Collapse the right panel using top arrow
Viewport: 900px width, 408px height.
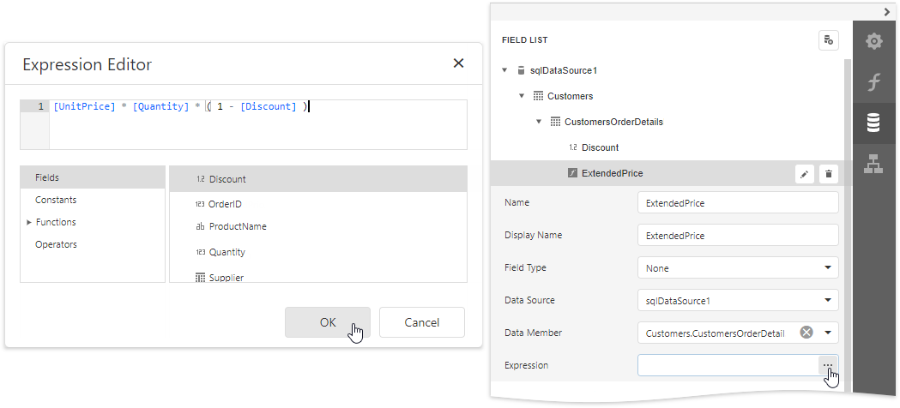click(x=887, y=11)
